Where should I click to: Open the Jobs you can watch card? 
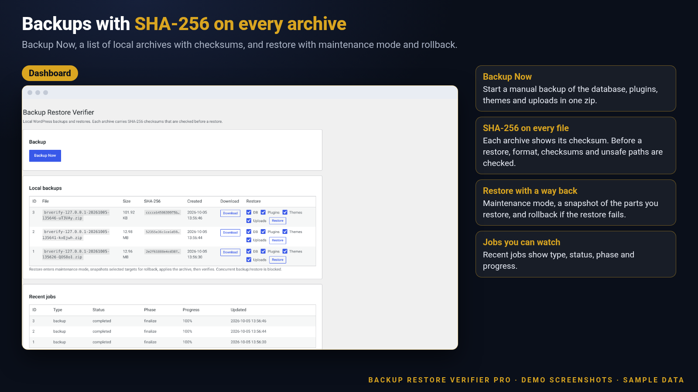coord(575,254)
